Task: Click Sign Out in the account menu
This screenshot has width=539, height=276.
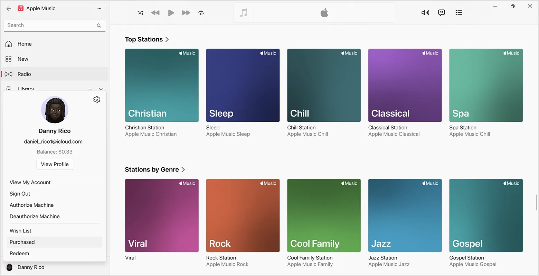Action: point(20,194)
